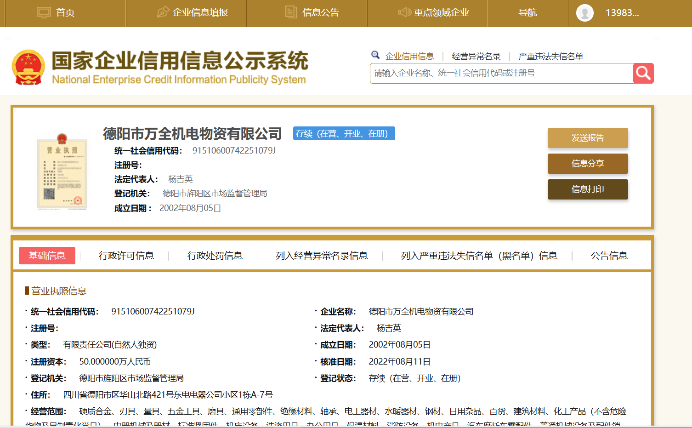Click the user avatar icon
692x428 pixels.
584,13
